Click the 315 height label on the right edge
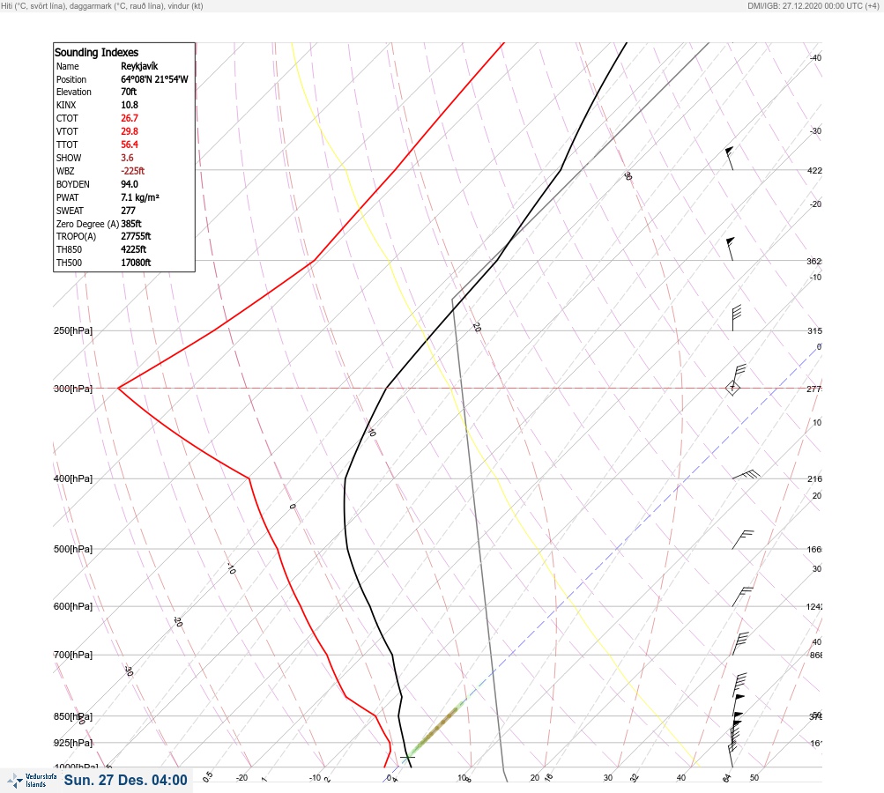The width and height of the screenshot is (884, 793). (814, 330)
